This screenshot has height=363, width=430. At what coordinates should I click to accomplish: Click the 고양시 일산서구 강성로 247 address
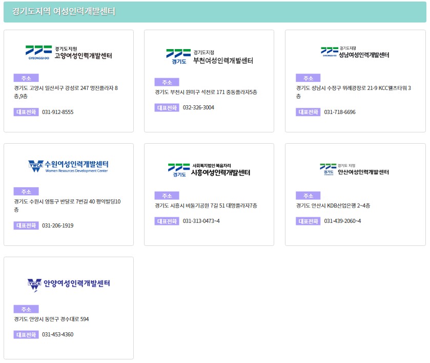66,92
